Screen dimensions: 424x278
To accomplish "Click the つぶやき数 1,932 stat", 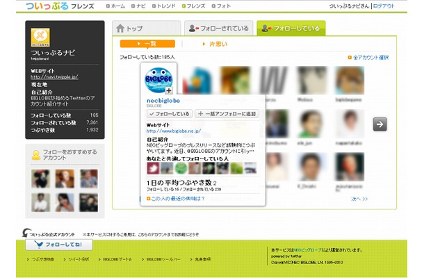I will click(x=65, y=130).
